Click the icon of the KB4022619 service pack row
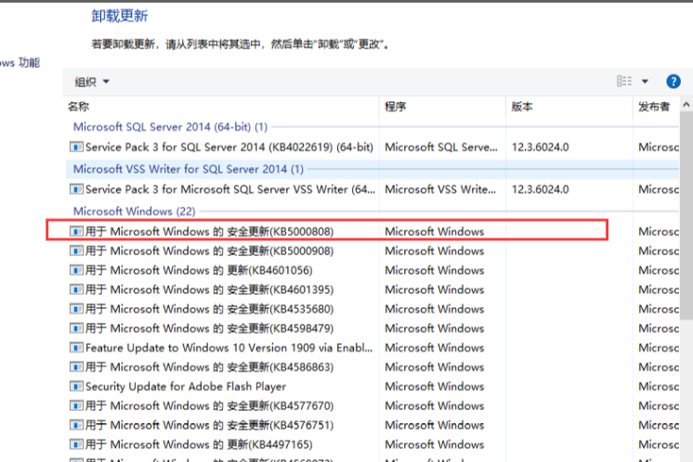Screen dimensions: 693x462 (x=76, y=147)
